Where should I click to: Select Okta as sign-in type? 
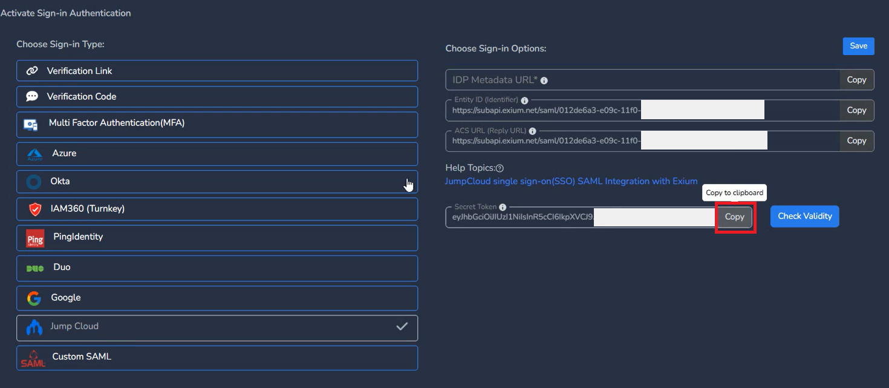click(217, 182)
